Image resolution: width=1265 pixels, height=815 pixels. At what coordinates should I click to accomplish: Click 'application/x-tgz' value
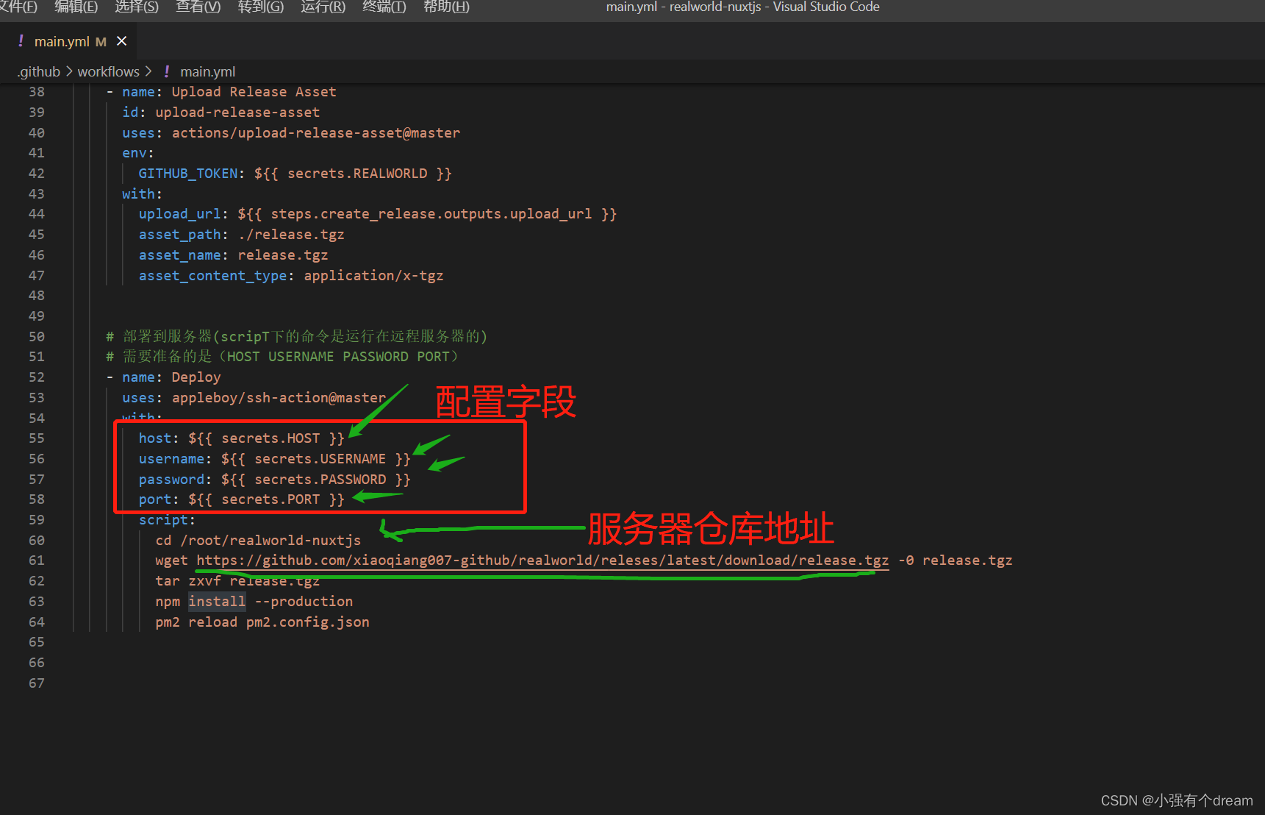click(x=373, y=276)
